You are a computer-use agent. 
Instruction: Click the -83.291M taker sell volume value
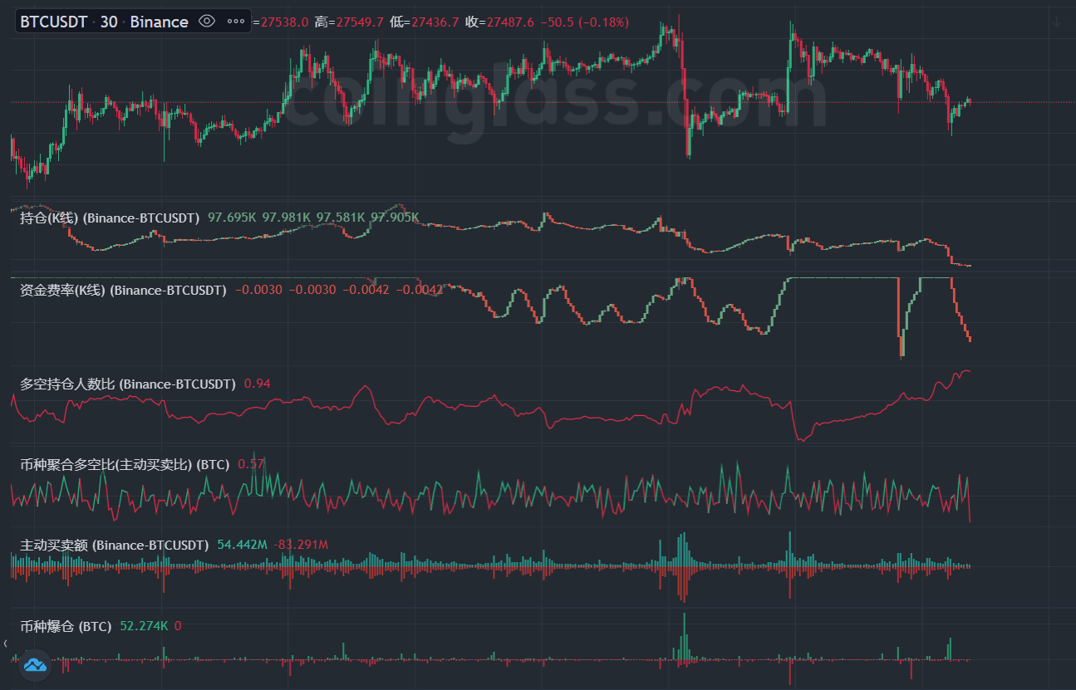[x=301, y=545]
